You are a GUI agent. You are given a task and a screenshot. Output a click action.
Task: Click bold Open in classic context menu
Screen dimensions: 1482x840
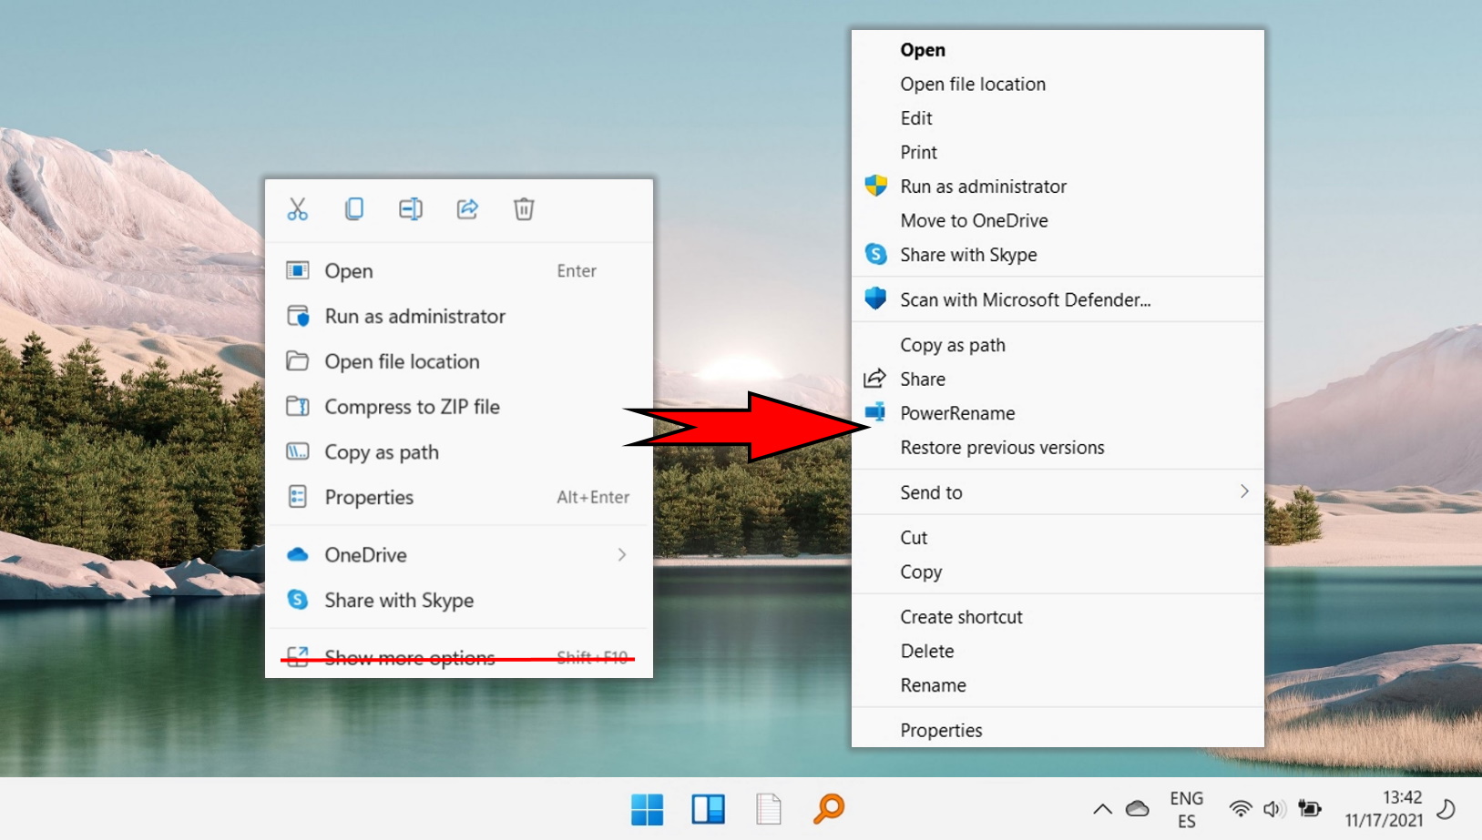[x=1058, y=50]
